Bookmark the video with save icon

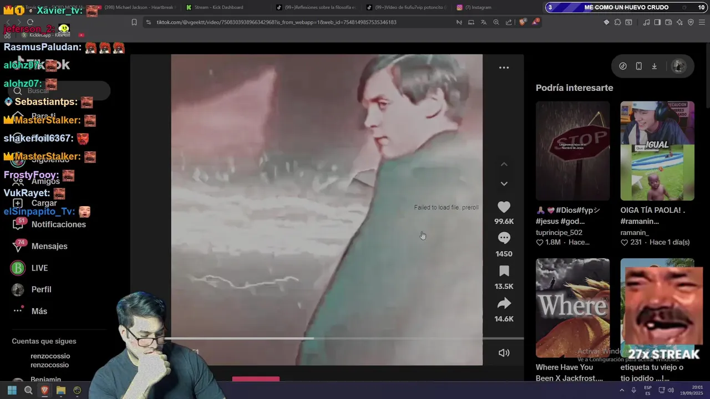pos(504,271)
